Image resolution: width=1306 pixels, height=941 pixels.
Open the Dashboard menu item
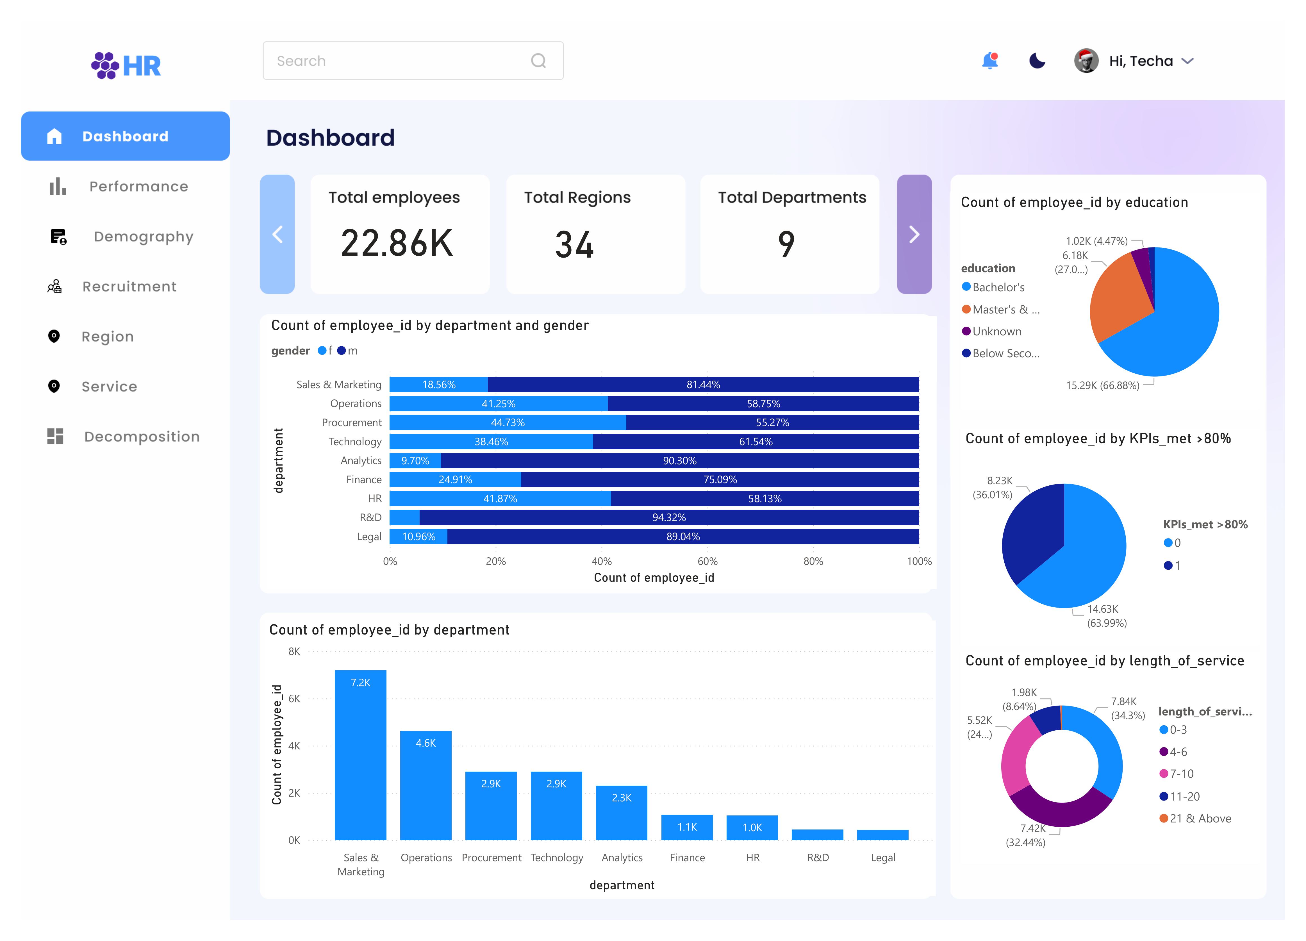tap(125, 137)
